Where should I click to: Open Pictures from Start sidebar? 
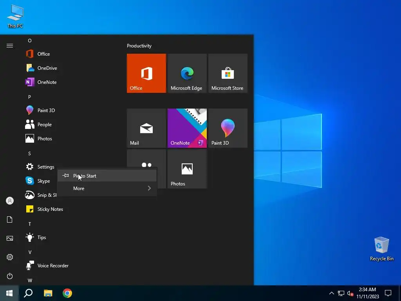10,238
